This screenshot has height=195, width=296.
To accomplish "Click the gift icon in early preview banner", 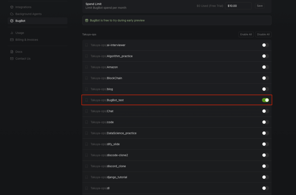I will point(87,21).
